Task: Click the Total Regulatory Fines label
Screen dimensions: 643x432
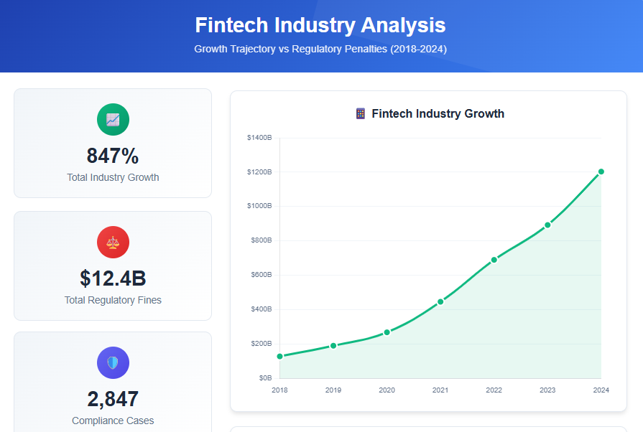Action: [x=113, y=300]
